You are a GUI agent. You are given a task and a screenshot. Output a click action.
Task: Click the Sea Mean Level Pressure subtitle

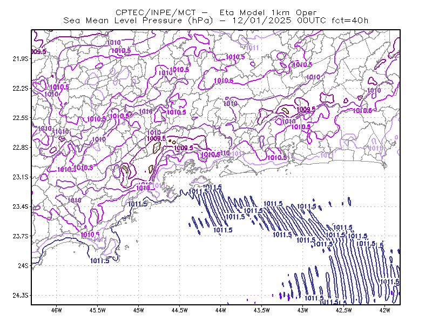pos(216,21)
